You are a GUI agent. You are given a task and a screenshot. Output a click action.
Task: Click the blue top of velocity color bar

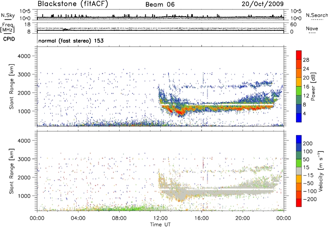tap(299, 139)
